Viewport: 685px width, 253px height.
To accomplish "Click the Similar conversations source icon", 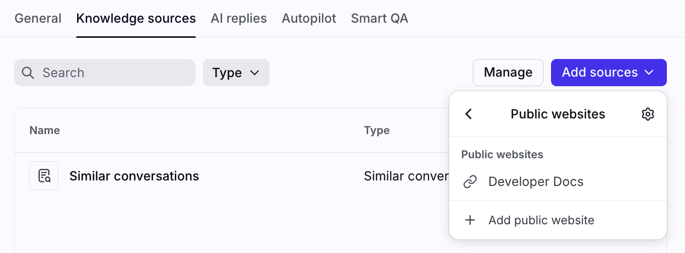I will 44,176.
